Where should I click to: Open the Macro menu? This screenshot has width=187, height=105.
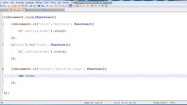53,3
